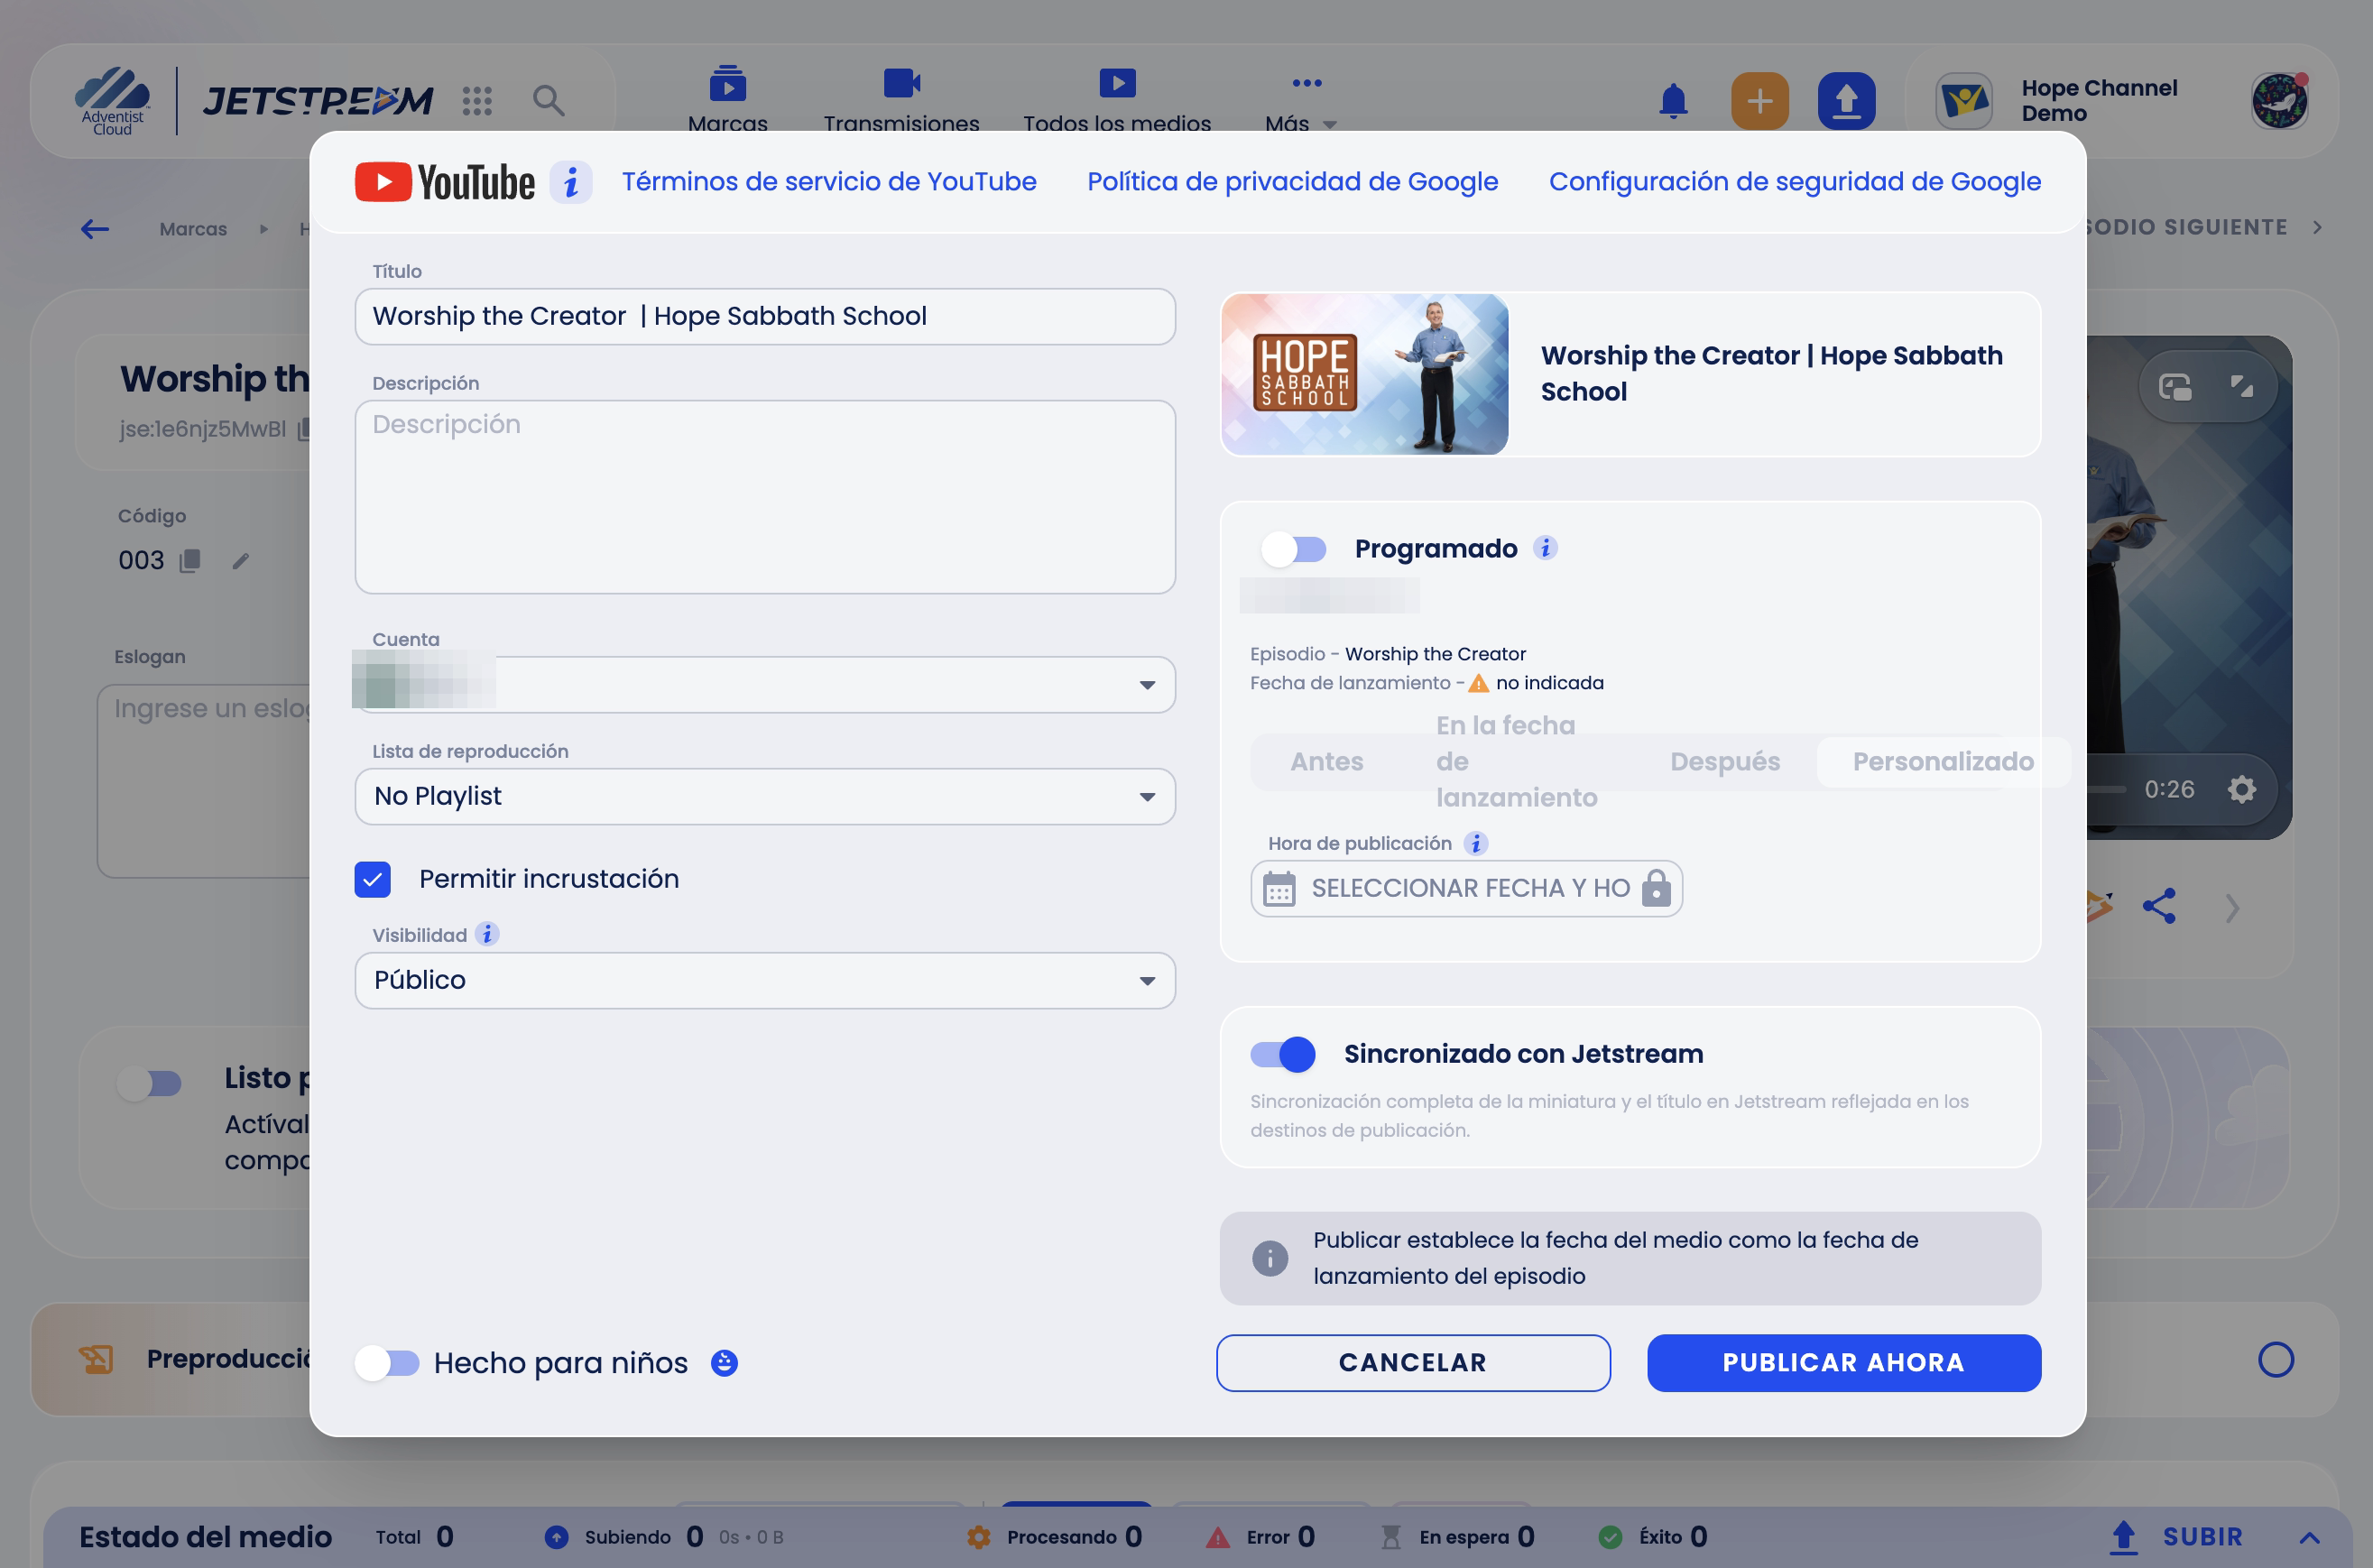This screenshot has height=1568, width=2373.
Task: Uncheck Permitir incrustación checkbox
Action: tap(373, 879)
